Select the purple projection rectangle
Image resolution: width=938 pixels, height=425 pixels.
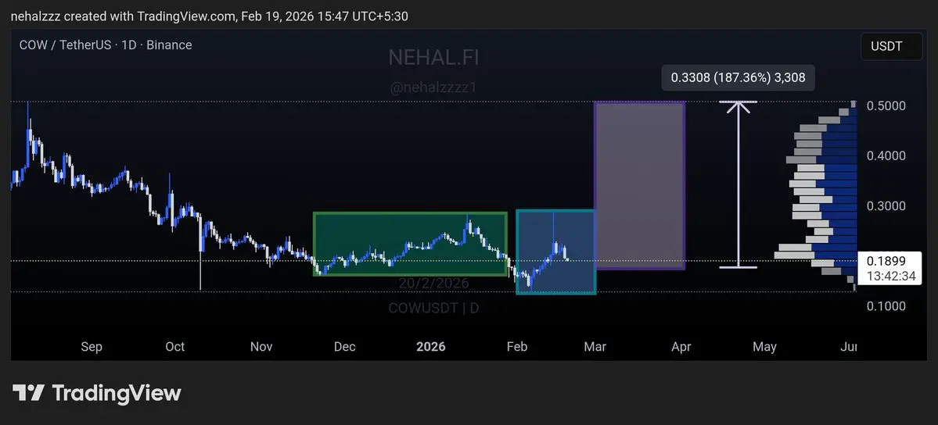tap(639, 185)
